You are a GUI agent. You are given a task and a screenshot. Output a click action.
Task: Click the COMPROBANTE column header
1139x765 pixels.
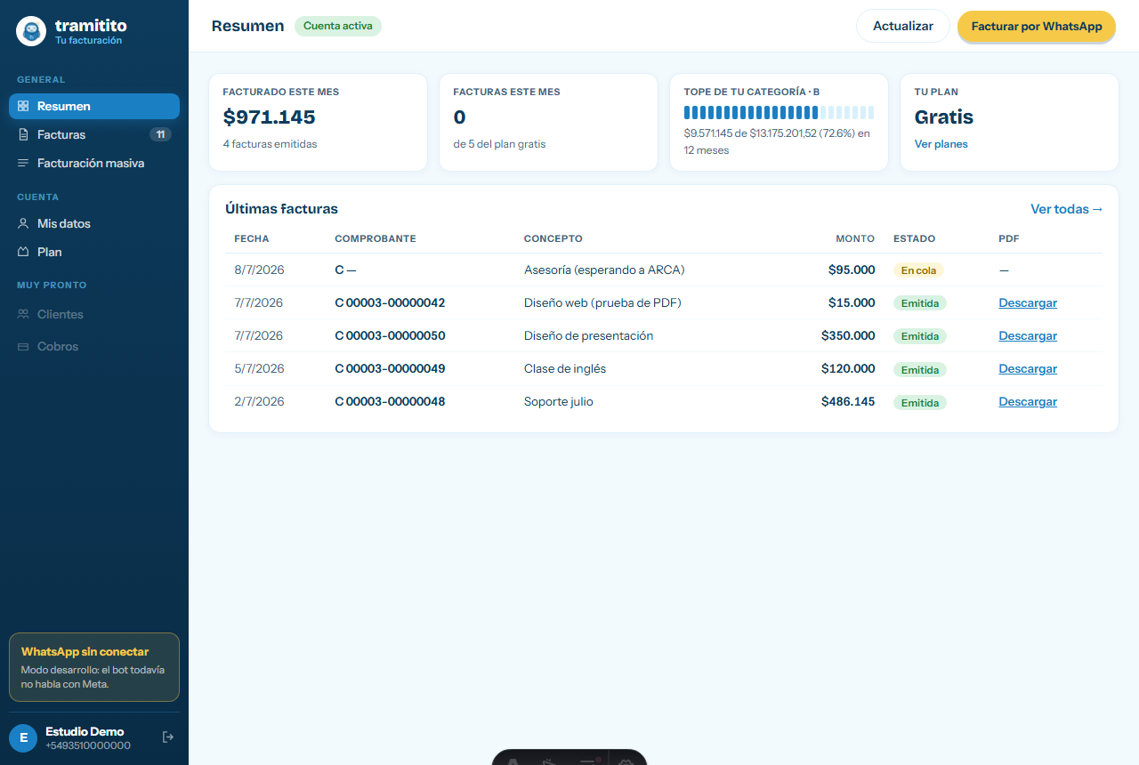click(376, 238)
